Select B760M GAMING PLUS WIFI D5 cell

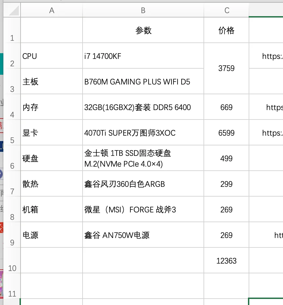(x=143, y=81)
